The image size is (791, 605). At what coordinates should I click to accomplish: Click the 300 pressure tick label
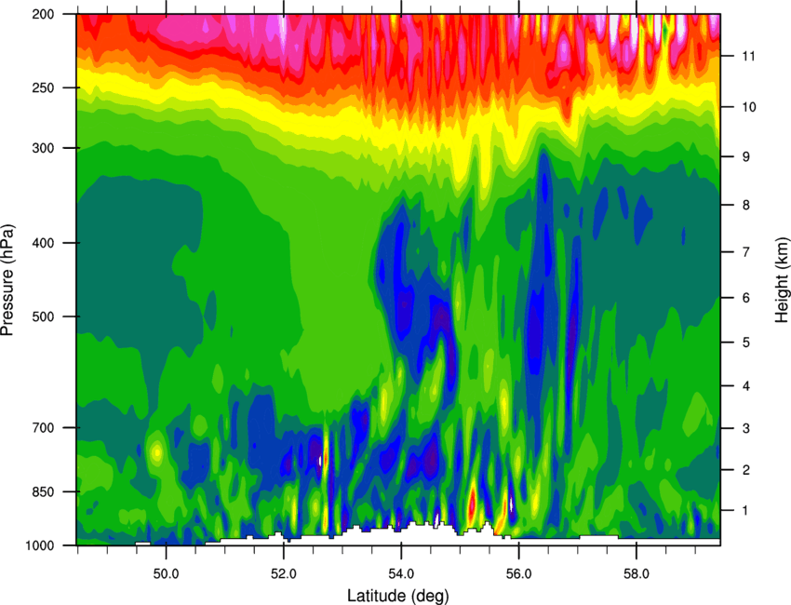tap(44, 148)
